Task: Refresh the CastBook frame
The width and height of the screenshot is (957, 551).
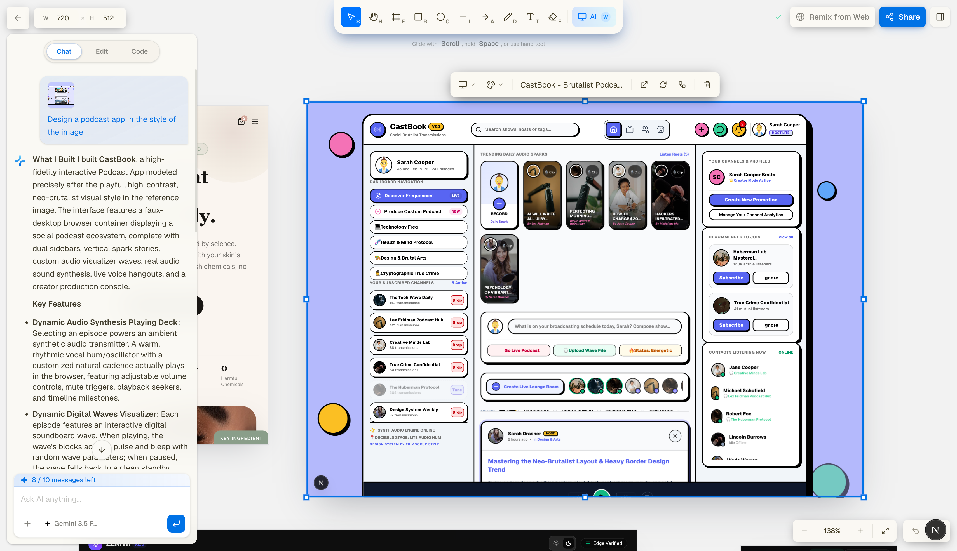Action: coord(663,85)
